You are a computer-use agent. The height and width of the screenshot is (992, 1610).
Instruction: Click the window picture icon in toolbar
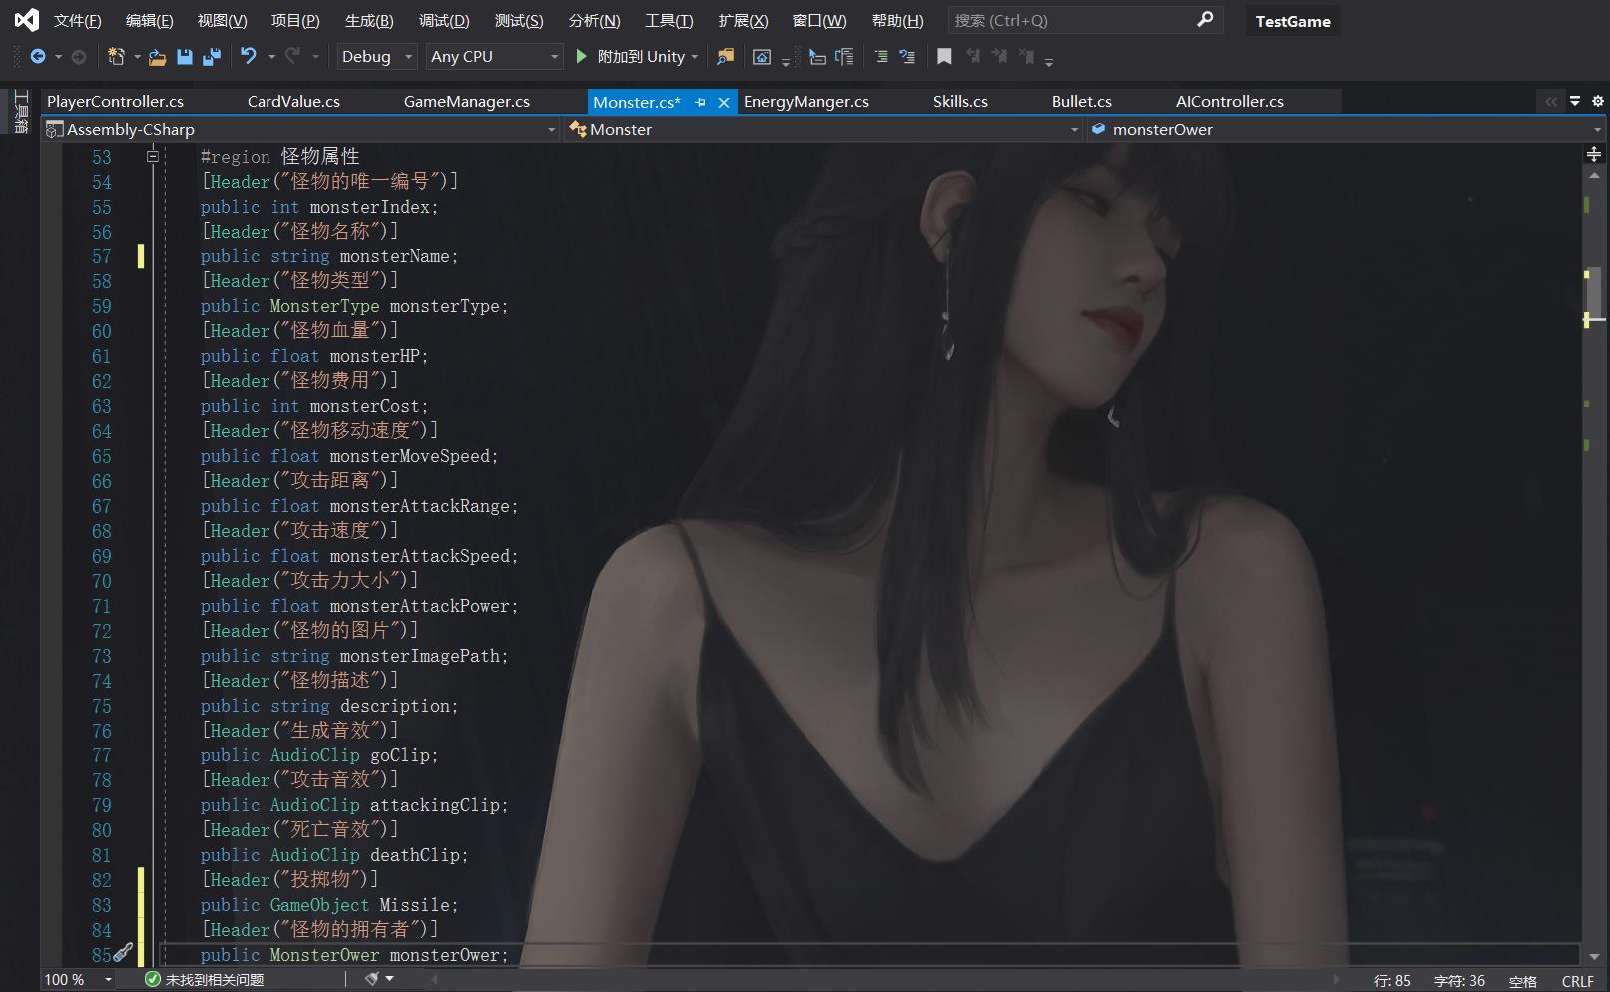tap(762, 57)
